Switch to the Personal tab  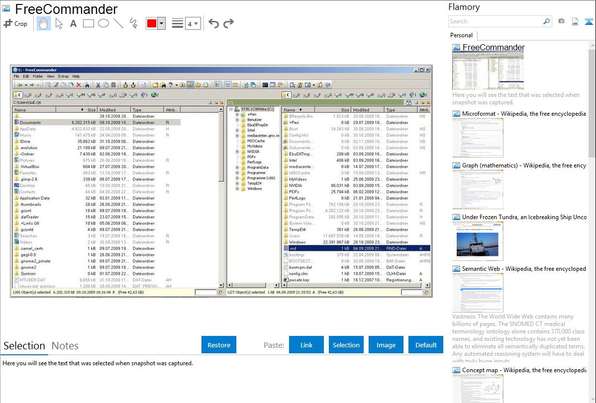(461, 35)
